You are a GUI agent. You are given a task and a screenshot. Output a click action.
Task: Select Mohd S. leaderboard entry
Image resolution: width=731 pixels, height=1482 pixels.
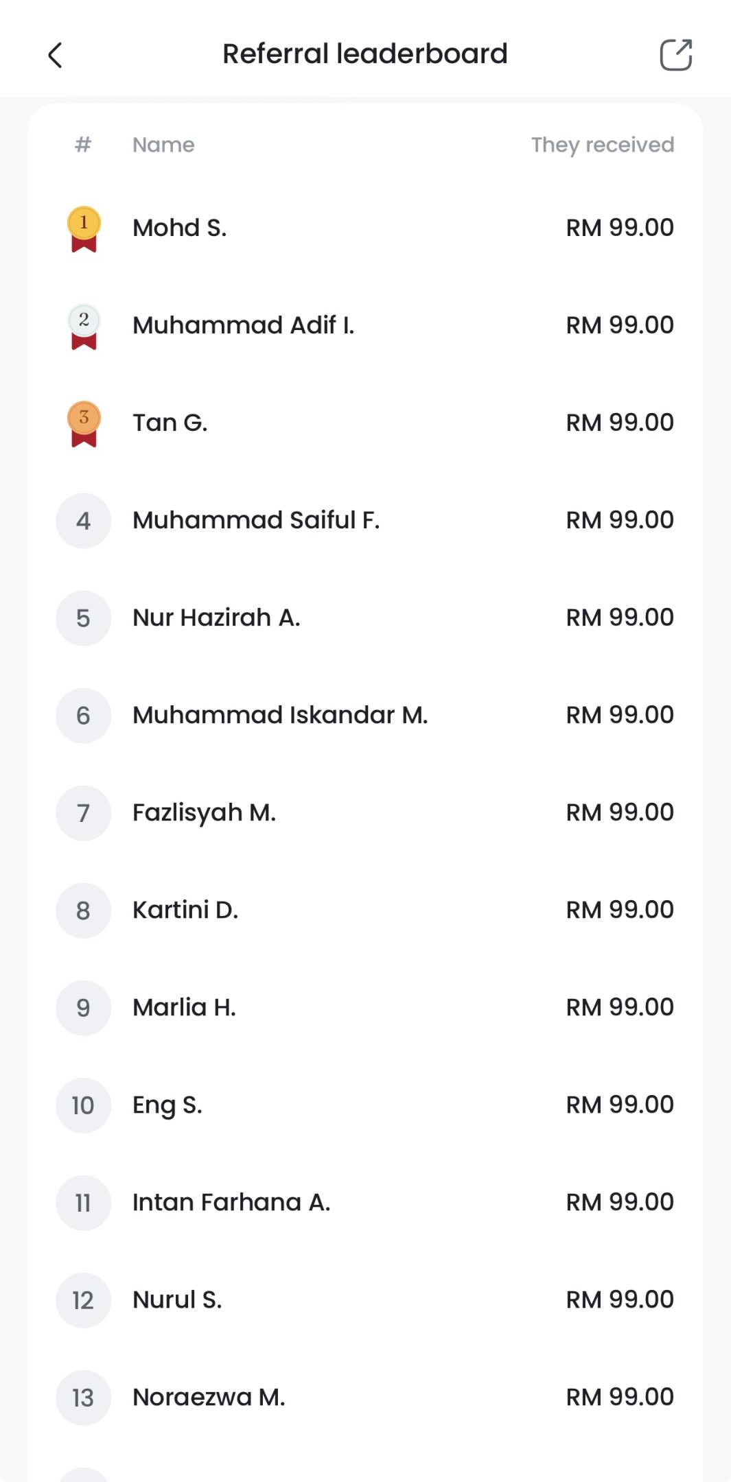[180, 228]
